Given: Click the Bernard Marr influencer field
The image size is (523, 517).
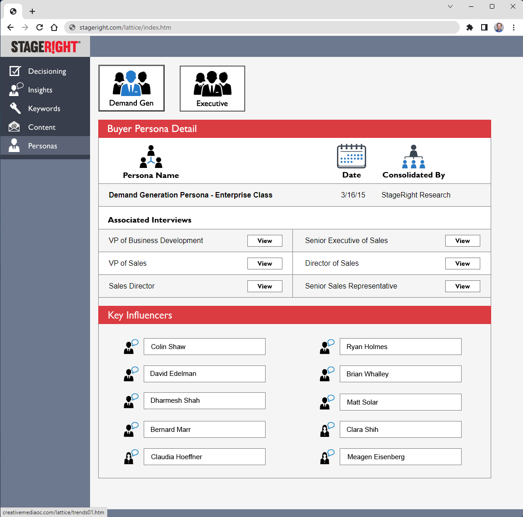Looking at the screenshot, I should pos(205,429).
